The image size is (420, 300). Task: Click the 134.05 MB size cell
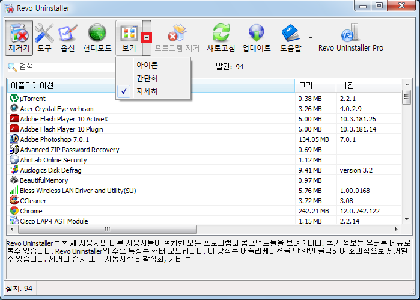pyautogui.click(x=314, y=139)
